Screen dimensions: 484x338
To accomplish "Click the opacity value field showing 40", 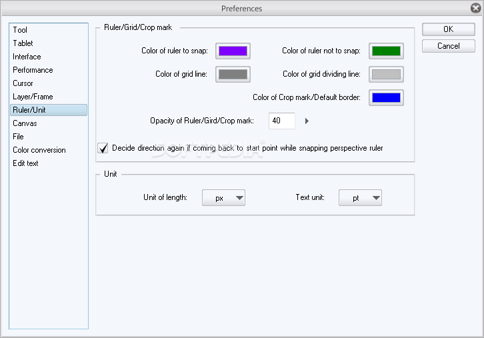I will tap(282, 121).
